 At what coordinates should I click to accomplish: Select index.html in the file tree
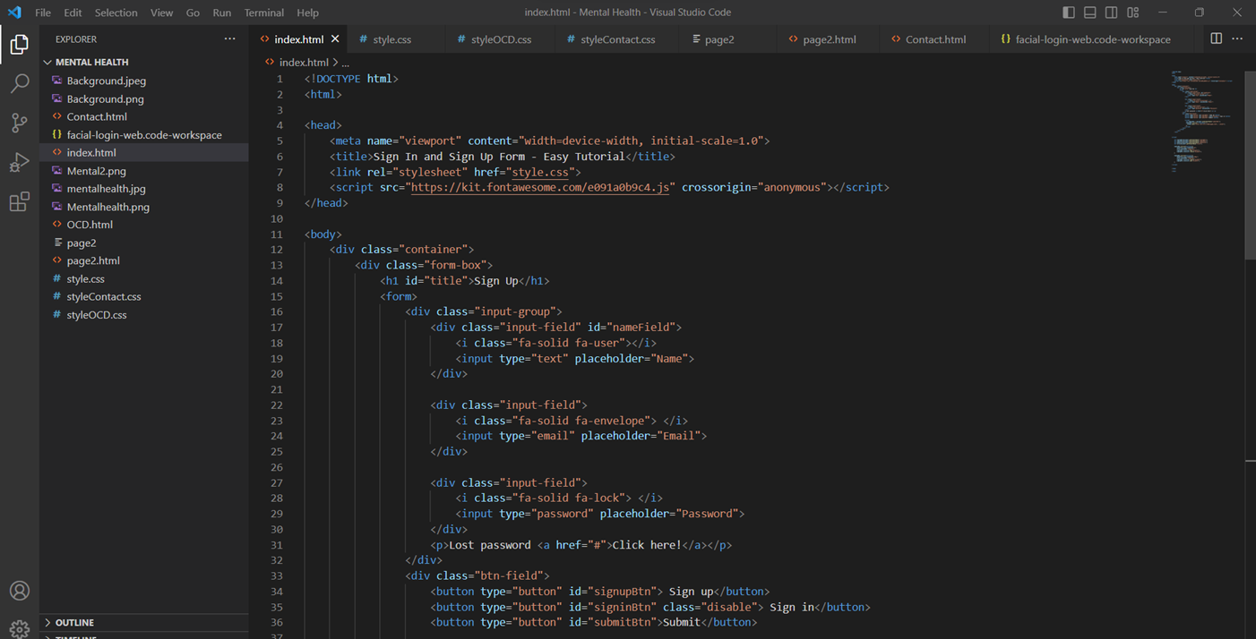click(143, 152)
